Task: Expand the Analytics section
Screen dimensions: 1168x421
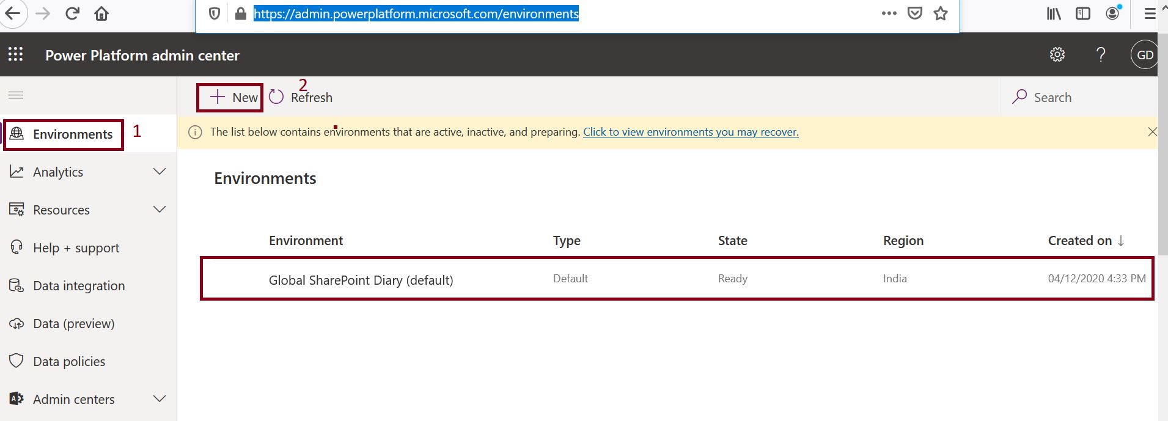Action: tap(160, 172)
